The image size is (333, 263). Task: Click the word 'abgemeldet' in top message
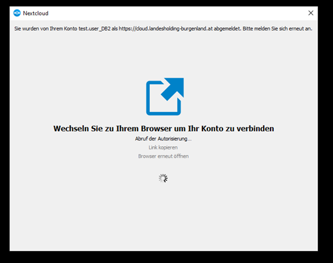click(227, 29)
